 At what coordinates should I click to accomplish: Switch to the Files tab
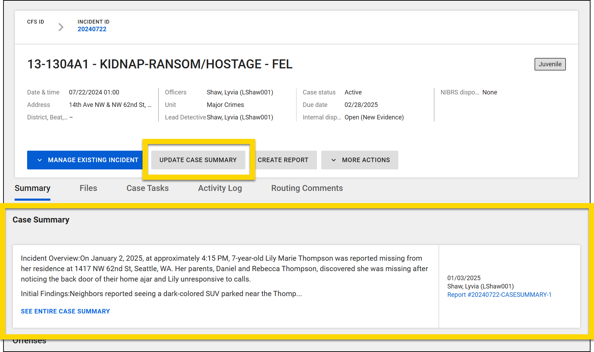(x=88, y=188)
